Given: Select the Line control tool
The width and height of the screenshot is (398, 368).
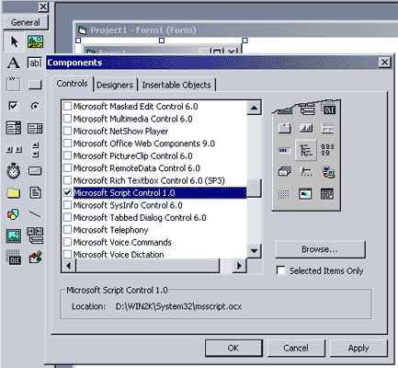Looking at the screenshot, I should (35, 214).
